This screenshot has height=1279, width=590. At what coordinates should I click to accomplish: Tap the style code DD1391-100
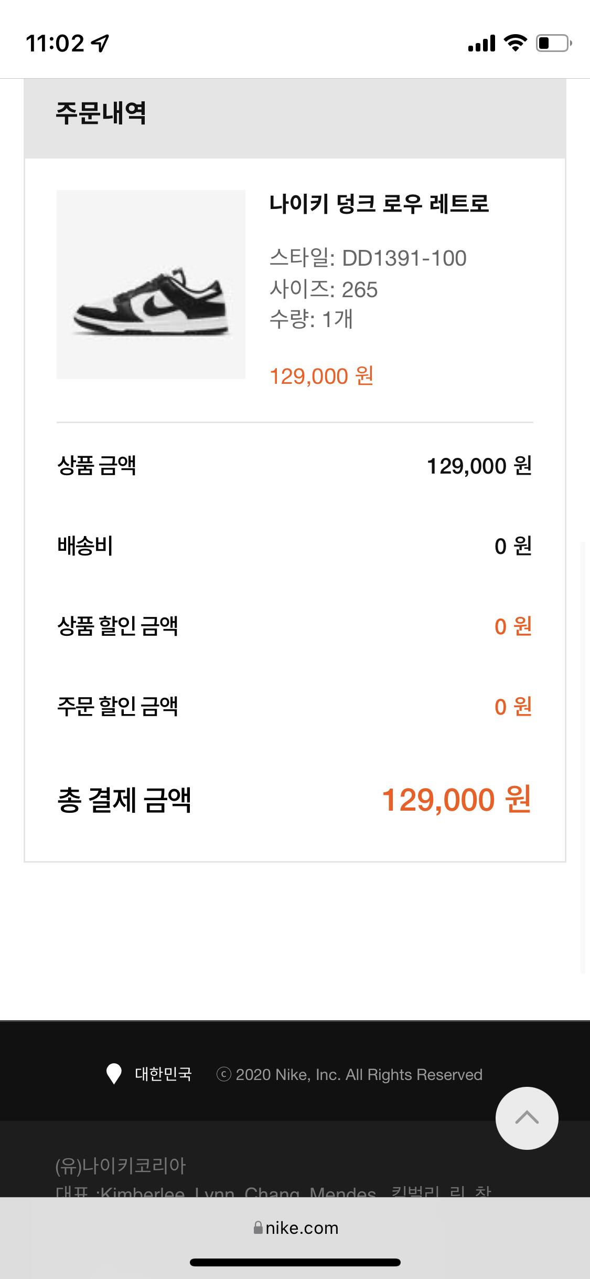click(x=404, y=258)
